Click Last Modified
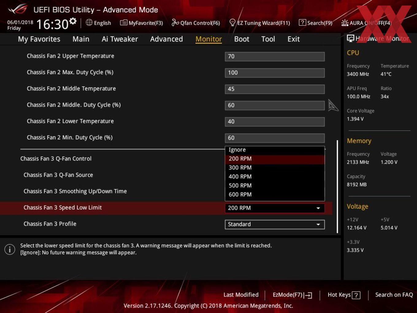The width and height of the screenshot is (417, 313). click(x=241, y=295)
